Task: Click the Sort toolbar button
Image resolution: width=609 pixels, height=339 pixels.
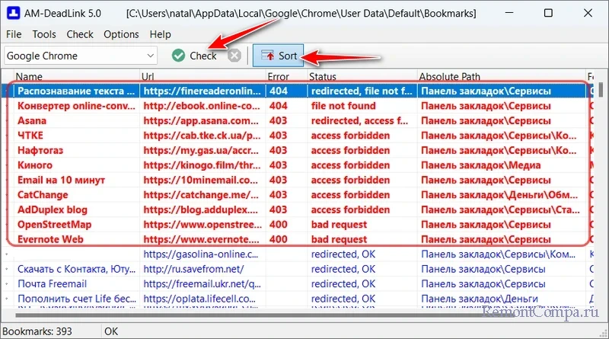Action: tap(279, 56)
